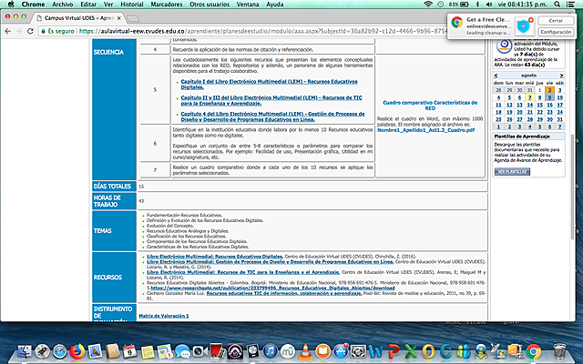
Task: Open iTunes music note in the dock
Action: (271, 351)
